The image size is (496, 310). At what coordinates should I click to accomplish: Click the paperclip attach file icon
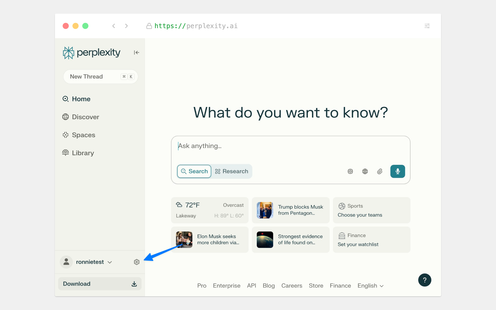(379, 171)
